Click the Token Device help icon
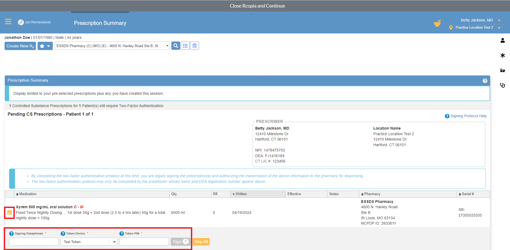Screen dimensions: 510x250 click(x=63, y=234)
